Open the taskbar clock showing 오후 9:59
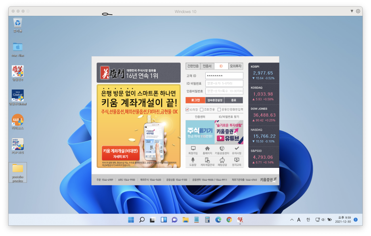The width and height of the screenshot is (371, 236). click(x=343, y=220)
